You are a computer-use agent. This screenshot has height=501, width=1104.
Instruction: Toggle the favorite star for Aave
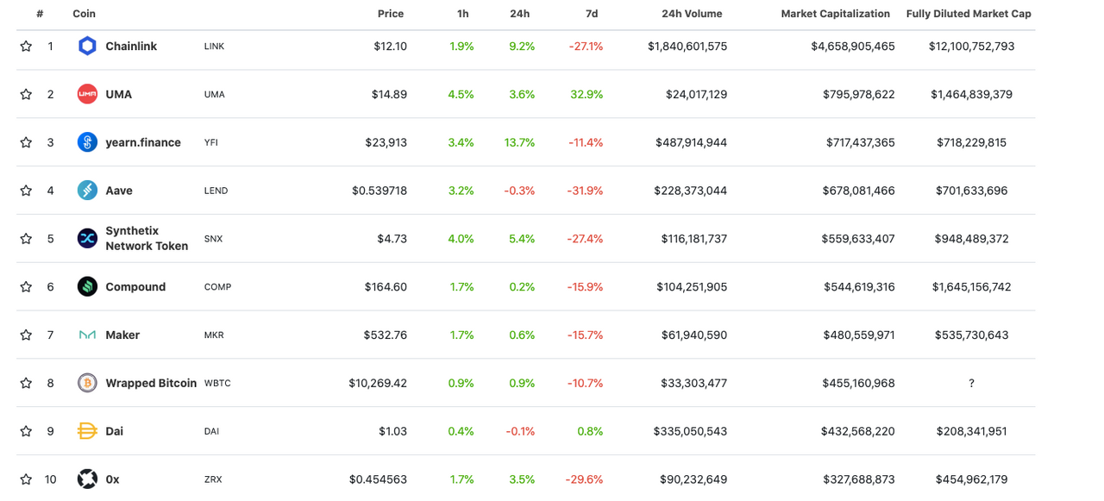click(26, 191)
